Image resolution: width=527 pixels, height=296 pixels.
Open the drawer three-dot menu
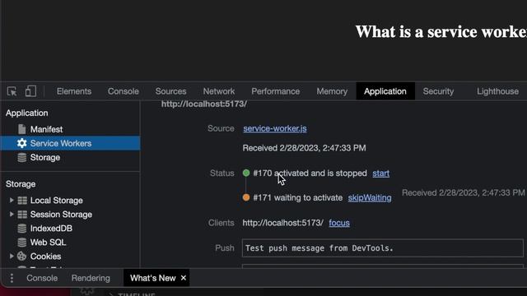tap(12, 278)
